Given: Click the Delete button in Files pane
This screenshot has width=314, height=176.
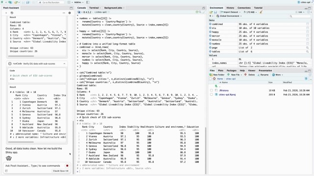Looking at the screenshot, I should click(250, 75).
